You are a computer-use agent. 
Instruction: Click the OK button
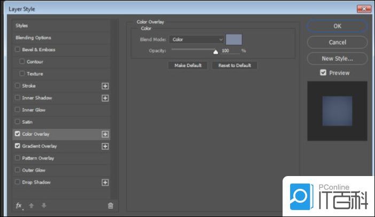(x=337, y=26)
